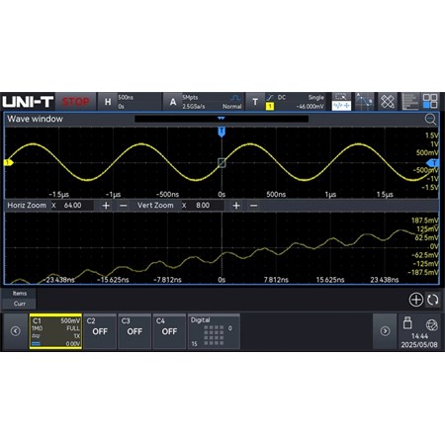Viewport: 445px width, 445px height.
Task: Click the Wave window title label
Action: point(35,119)
